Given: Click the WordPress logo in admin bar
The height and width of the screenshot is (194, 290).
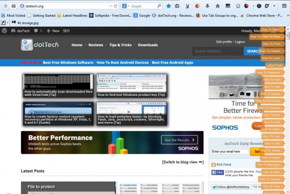Looking at the screenshot, I should coord(4,31).
